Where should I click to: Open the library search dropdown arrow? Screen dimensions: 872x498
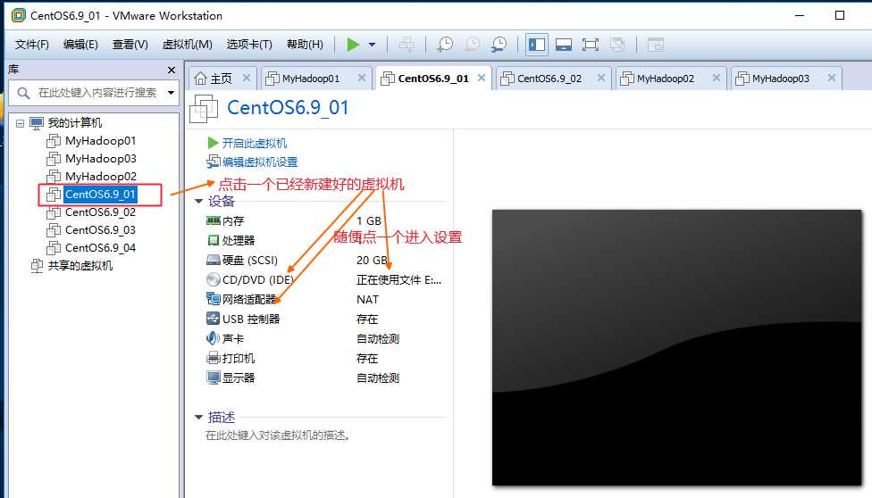172,92
